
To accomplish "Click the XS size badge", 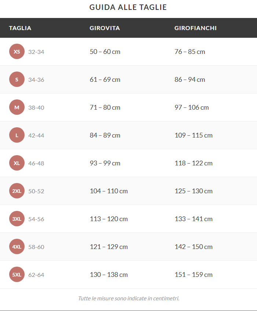I will pos(17,51).
